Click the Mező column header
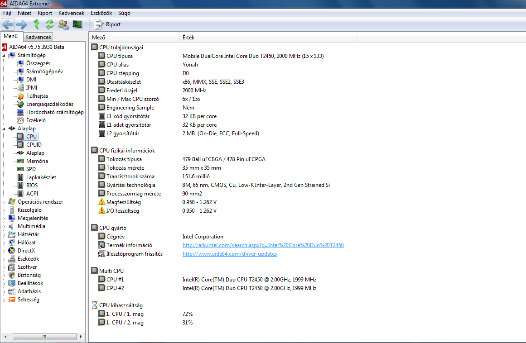Image resolution: width=526 pixels, height=343 pixels. coord(135,38)
